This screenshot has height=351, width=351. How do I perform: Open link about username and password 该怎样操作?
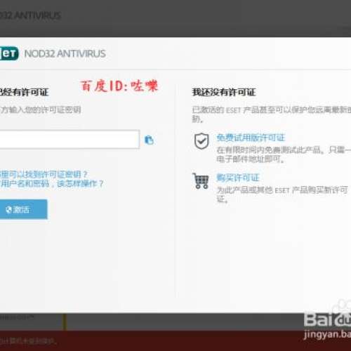coord(52,183)
